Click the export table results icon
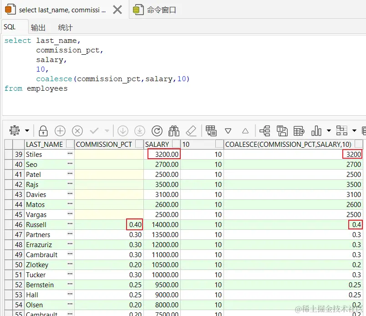The height and width of the screenshot is (316, 366). tap(299, 131)
